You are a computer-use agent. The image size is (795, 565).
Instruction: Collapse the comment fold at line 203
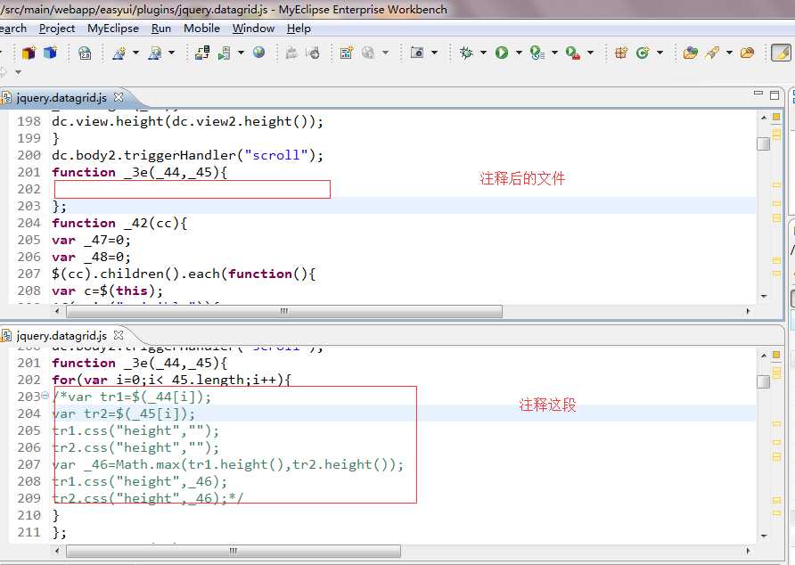point(45,396)
